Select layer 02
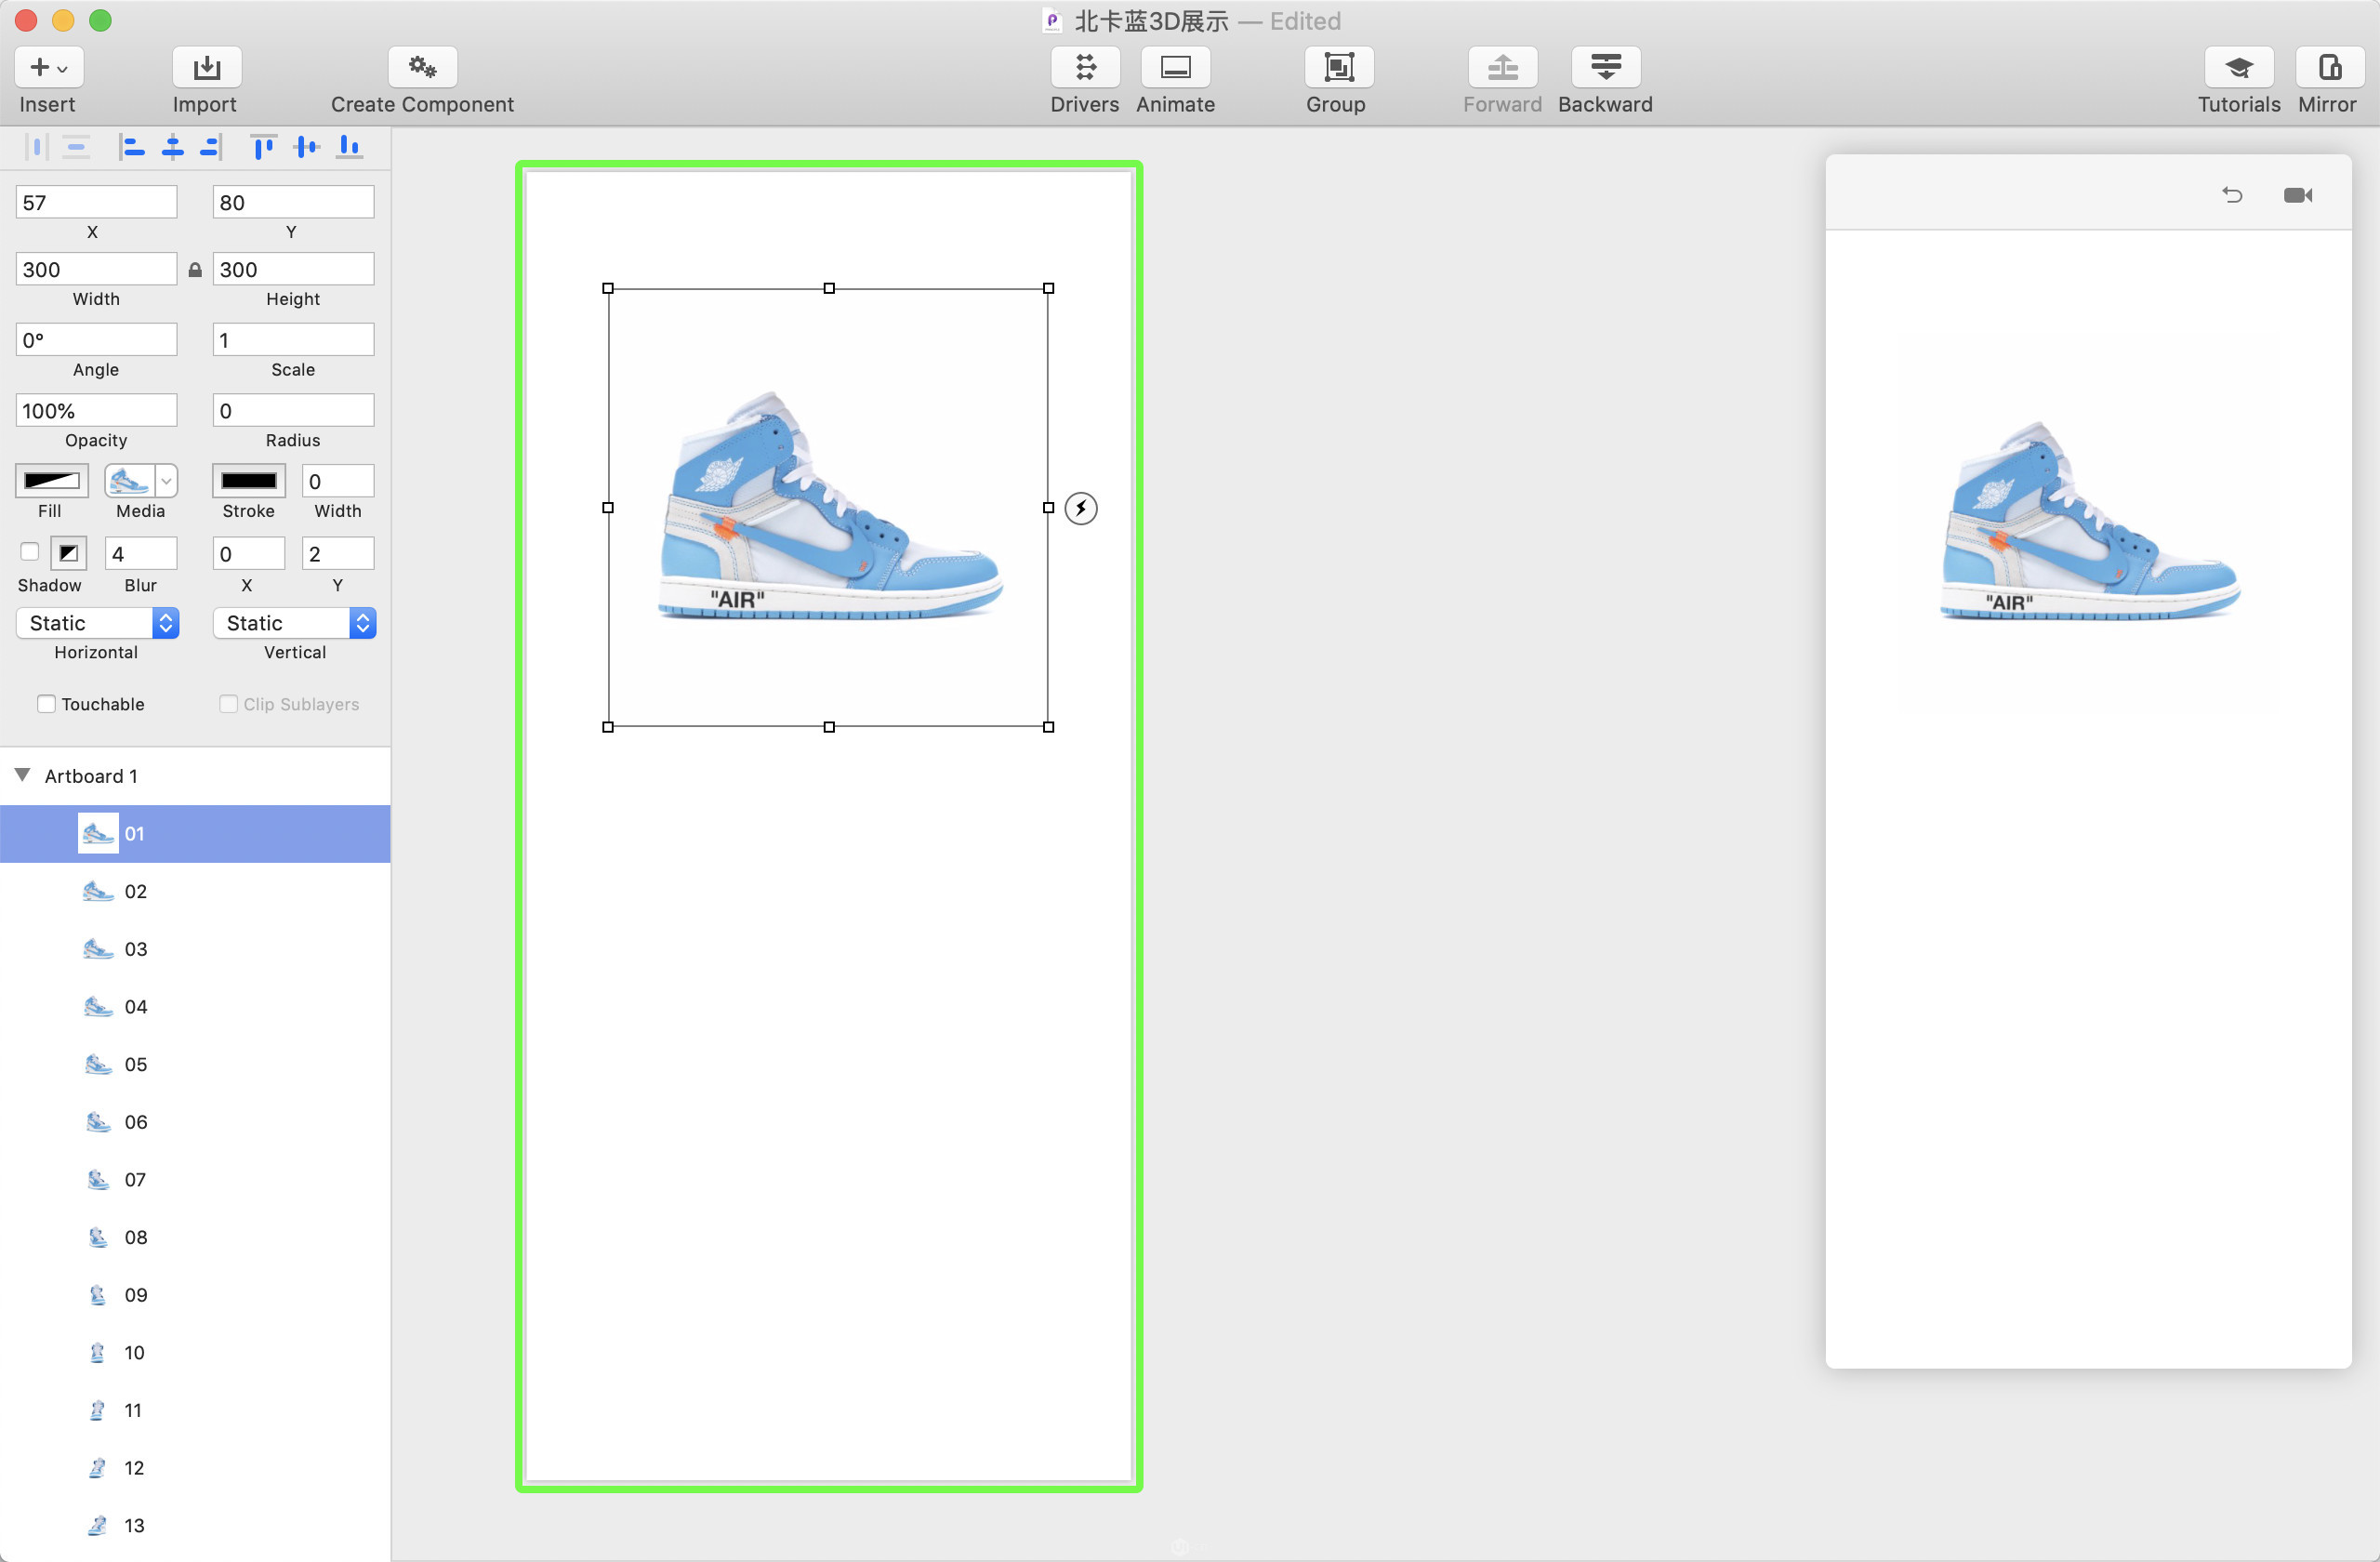 pos(195,891)
